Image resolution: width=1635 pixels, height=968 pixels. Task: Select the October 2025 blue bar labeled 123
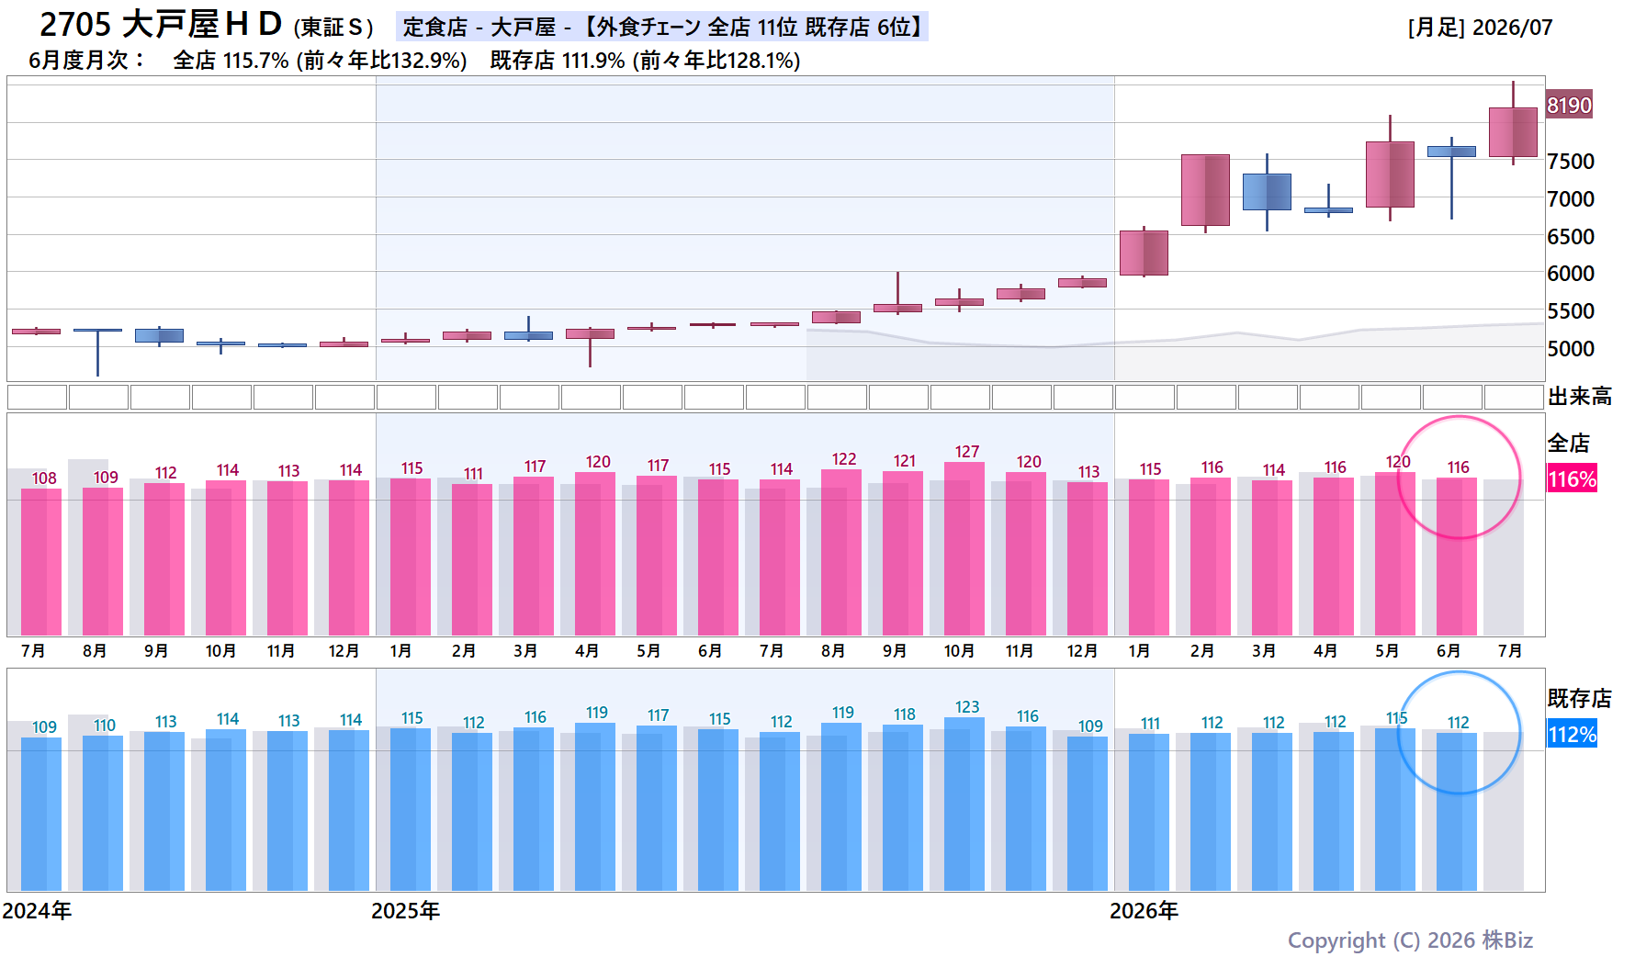click(964, 804)
